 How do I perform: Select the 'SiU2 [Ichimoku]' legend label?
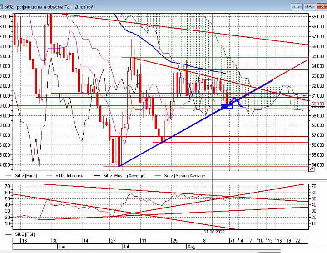(70, 176)
